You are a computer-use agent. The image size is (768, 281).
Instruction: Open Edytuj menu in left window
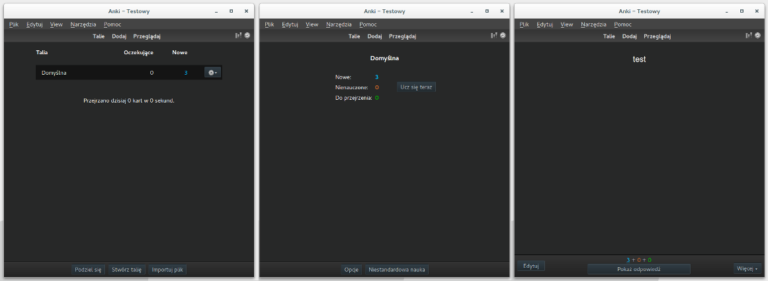click(x=35, y=24)
